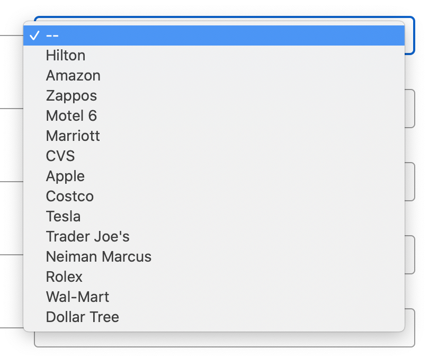Select Costco in the dropdown

point(69,196)
